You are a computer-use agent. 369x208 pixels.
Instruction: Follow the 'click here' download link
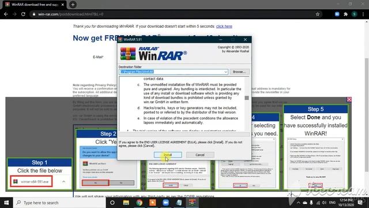click(x=224, y=26)
